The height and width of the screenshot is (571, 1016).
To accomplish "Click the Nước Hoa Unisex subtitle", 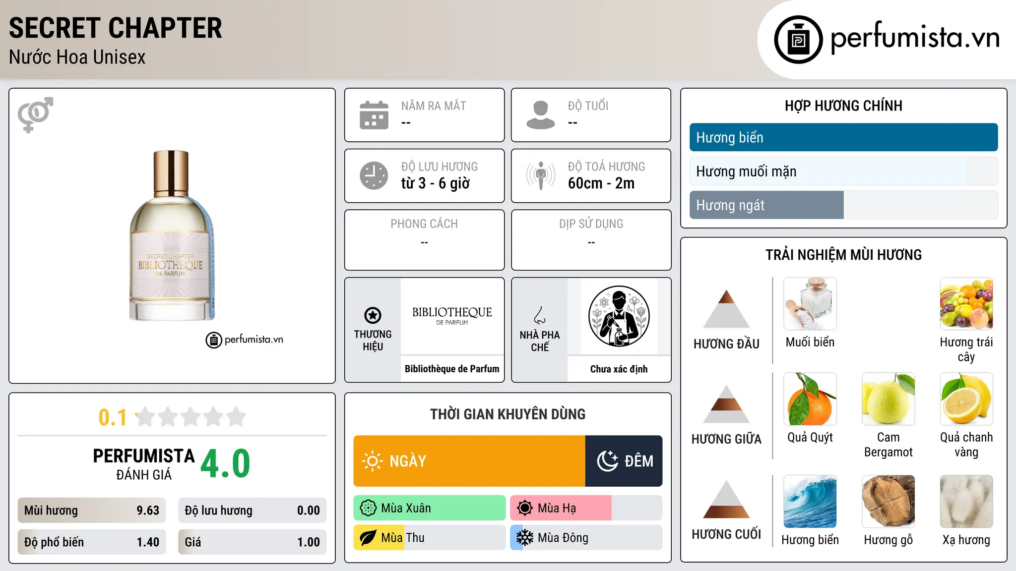I will point(77,57).
